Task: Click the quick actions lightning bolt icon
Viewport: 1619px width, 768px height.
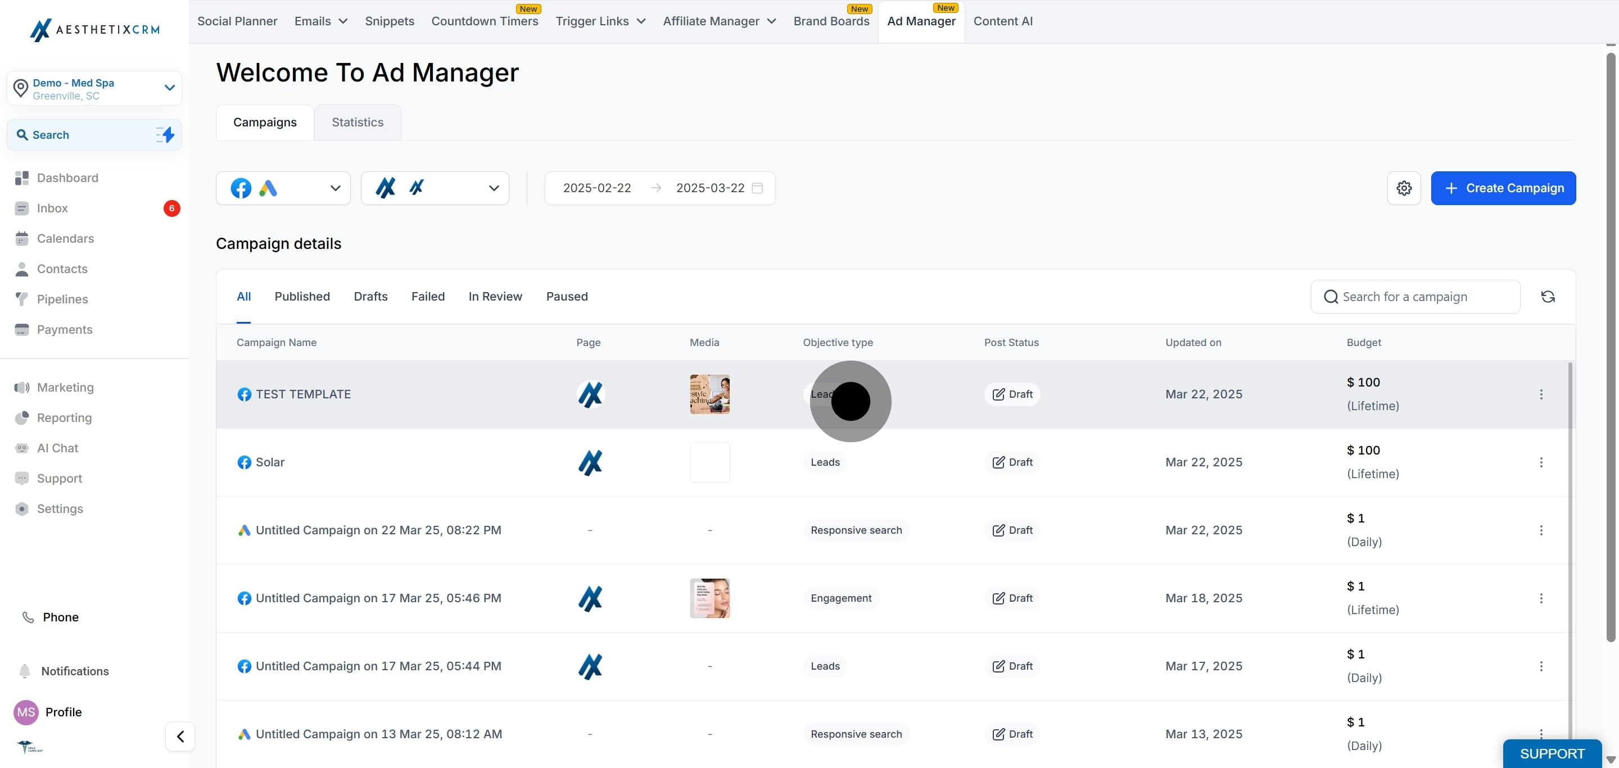Action: [x=165, y=134]
